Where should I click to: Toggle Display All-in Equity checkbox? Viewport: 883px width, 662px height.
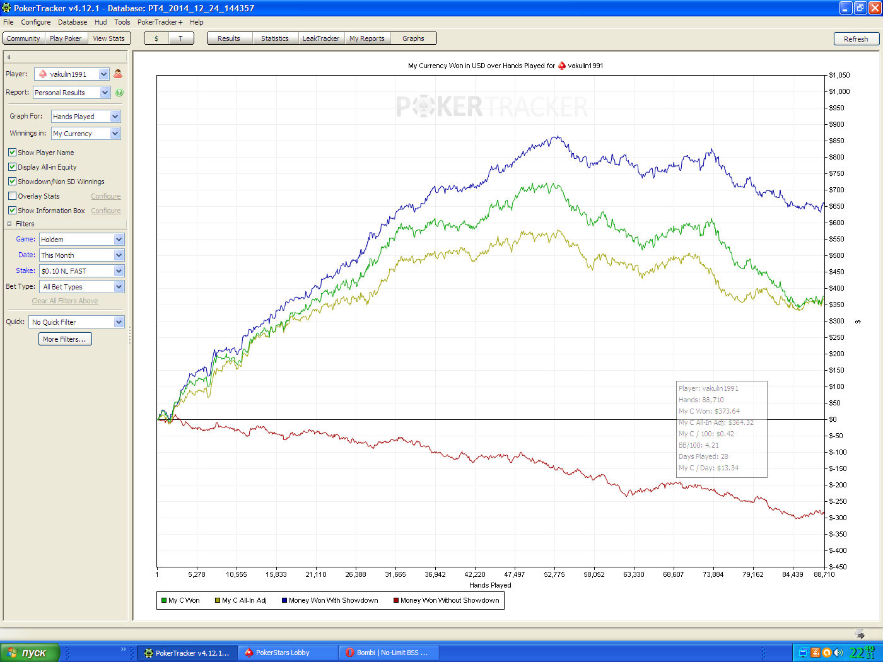[12, 167]
